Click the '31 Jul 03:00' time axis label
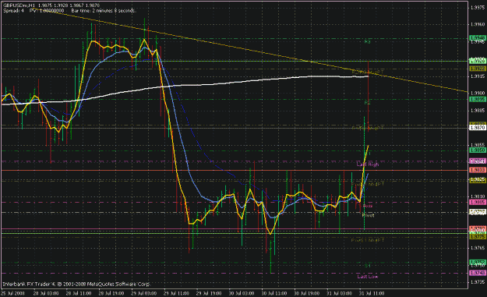 point(340,293)
